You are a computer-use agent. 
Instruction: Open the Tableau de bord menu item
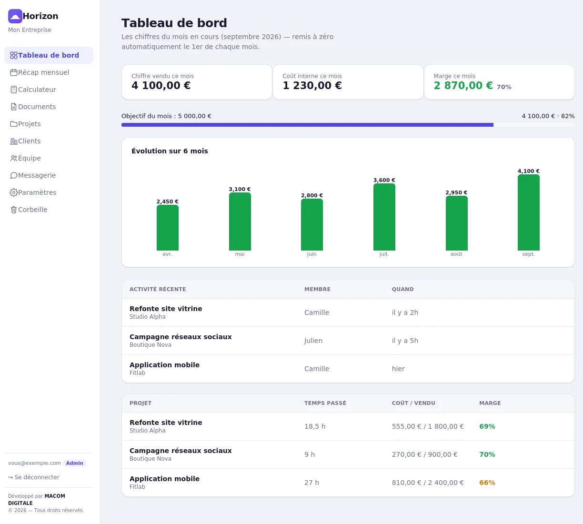49,55
